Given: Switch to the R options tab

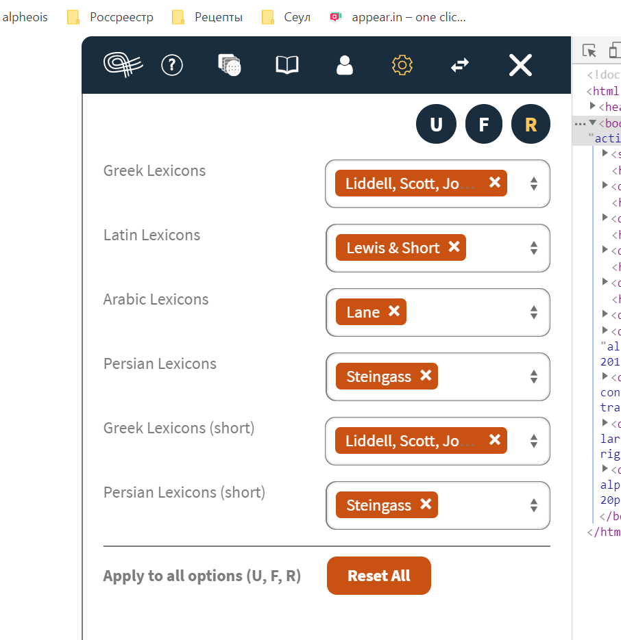Looking at the screenshot, I should pos(531,124).
